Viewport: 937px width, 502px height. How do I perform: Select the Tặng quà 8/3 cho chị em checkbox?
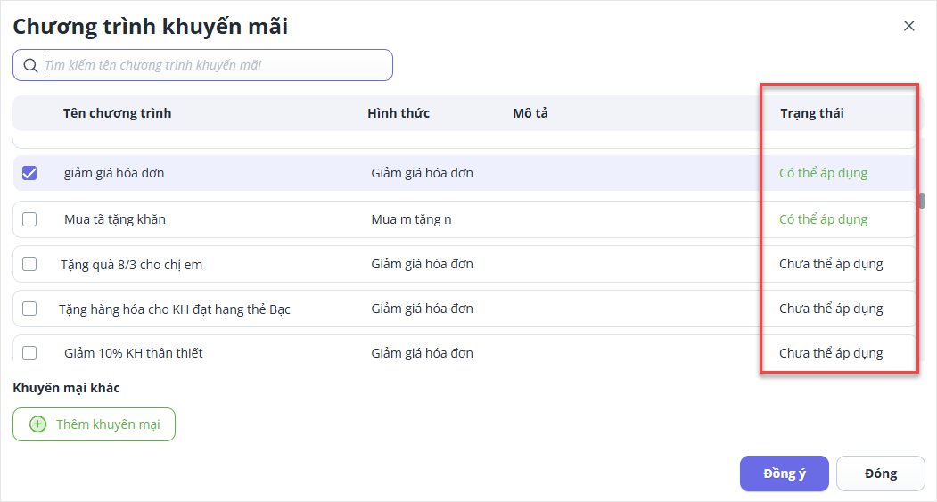point(29,264)
